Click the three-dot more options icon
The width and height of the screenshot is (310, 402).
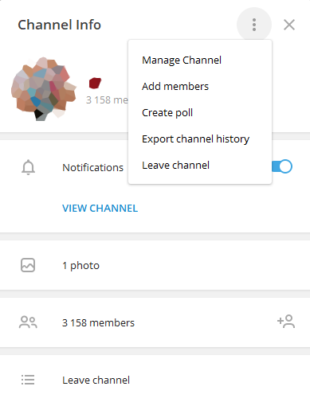tap(254, 25)
